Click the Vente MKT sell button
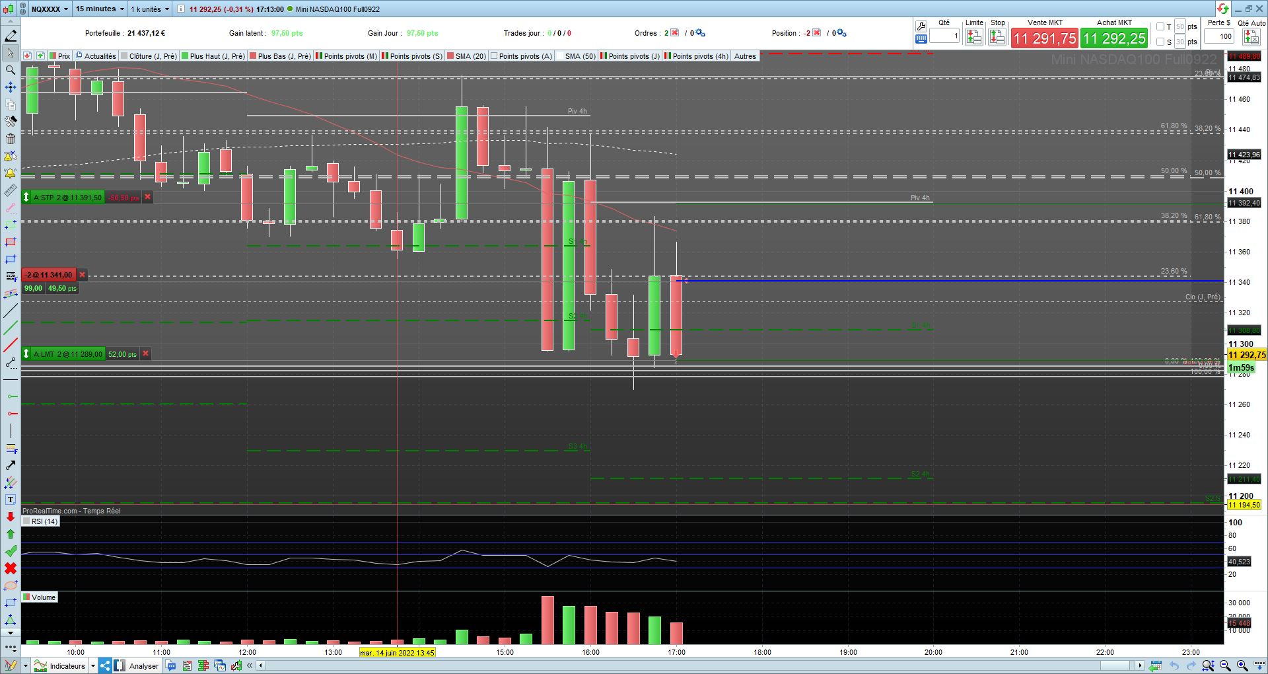Image resolution: width=1268 pixels, height=674 pixels. pos(1045,38)
